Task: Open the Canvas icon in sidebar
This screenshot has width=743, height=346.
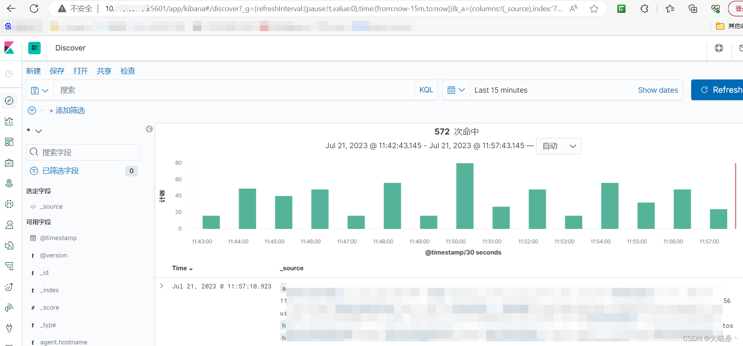Action: point(9,163)
